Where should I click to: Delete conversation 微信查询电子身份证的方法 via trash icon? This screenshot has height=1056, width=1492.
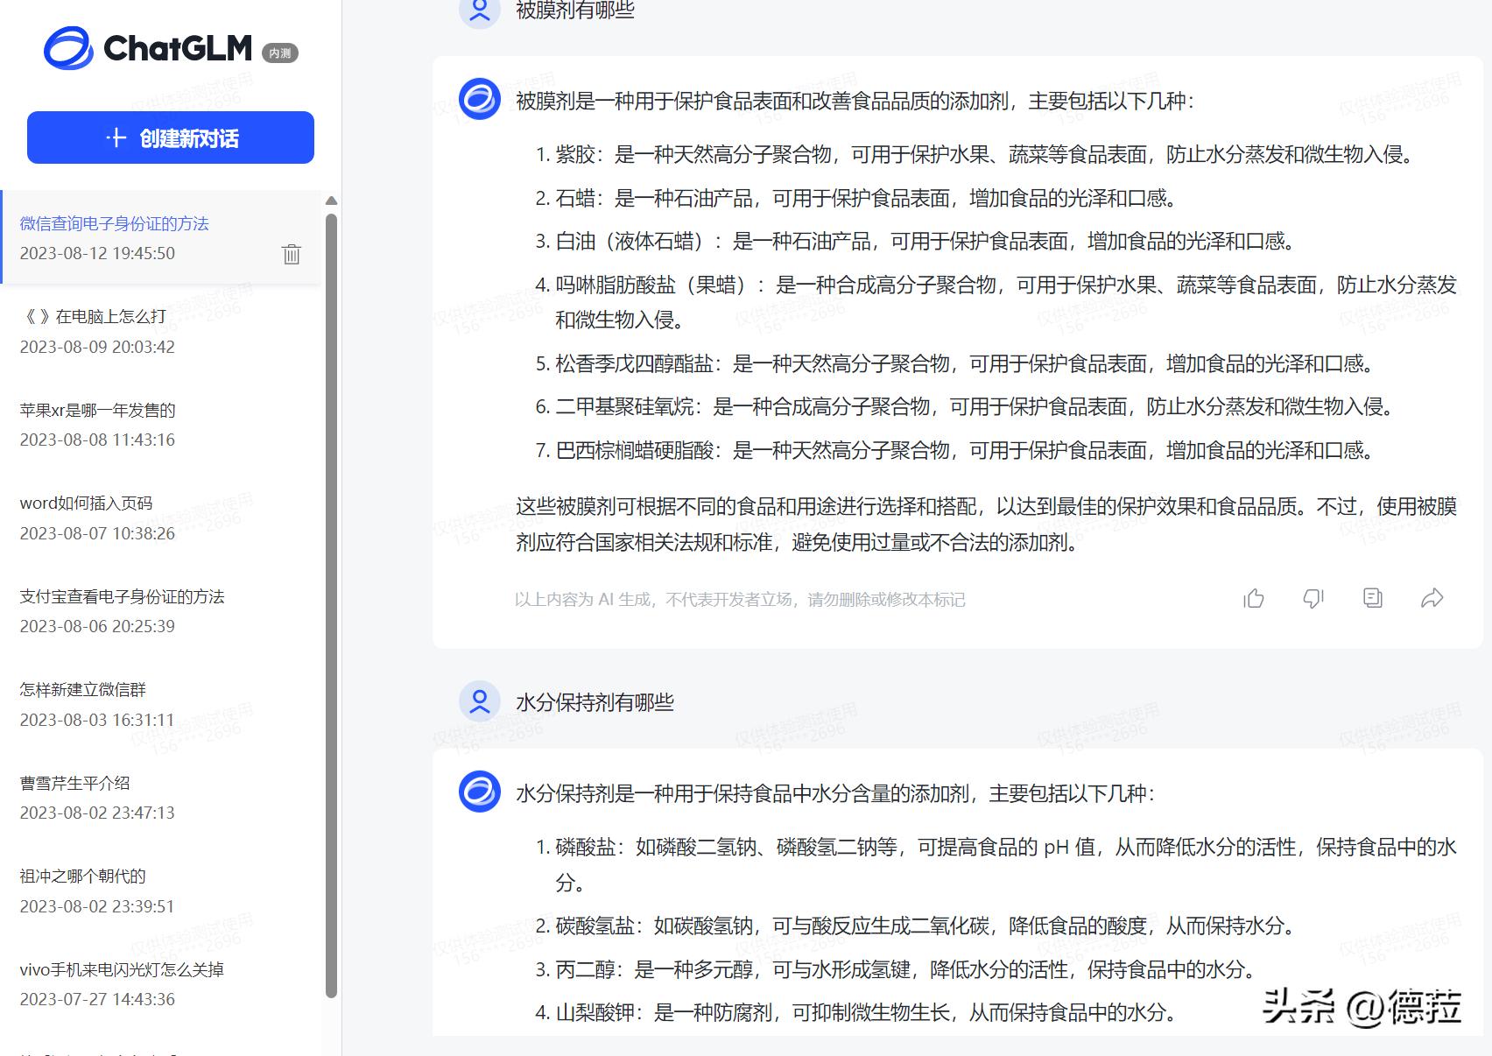[x=291, y=254]
